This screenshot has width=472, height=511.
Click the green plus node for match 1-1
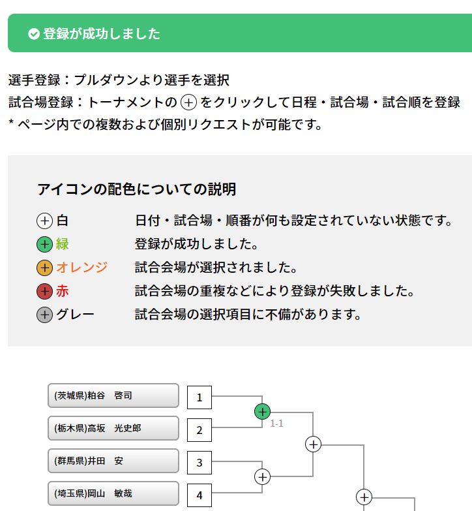262,412
